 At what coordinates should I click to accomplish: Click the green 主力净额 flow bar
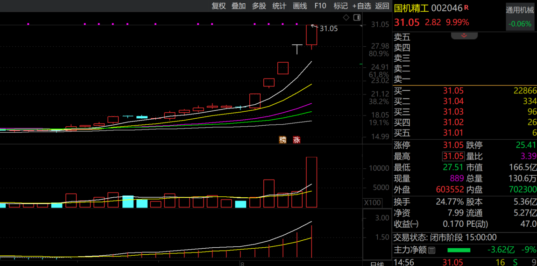[459, 250]
